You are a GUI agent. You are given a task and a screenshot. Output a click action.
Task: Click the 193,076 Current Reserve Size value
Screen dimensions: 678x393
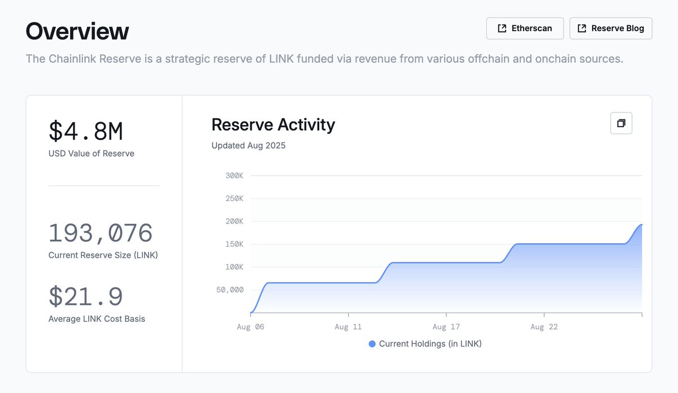tap(100, 233)
